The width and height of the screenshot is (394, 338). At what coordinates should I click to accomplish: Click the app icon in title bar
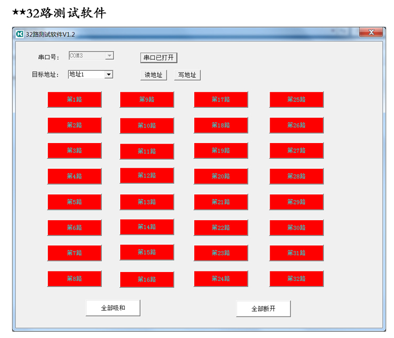tap(20, 34)
